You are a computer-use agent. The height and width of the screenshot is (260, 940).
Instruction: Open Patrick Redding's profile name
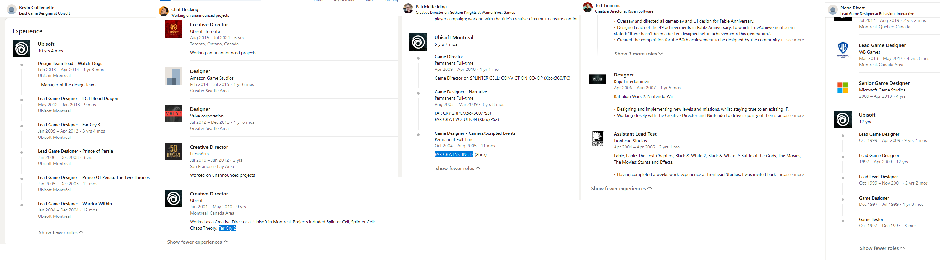[431, 7]
